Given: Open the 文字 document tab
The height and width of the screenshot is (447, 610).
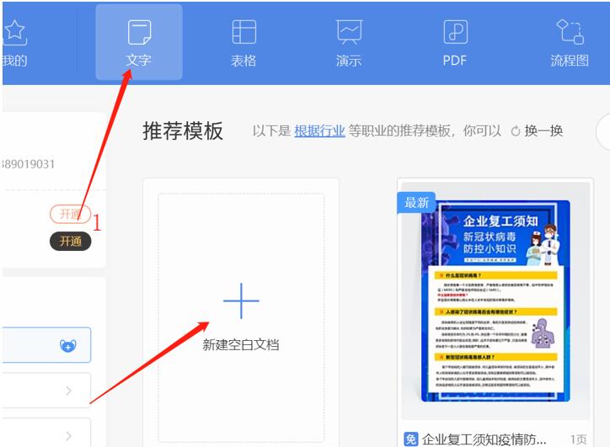Looking at the screenshot, I should click(139, 42).
